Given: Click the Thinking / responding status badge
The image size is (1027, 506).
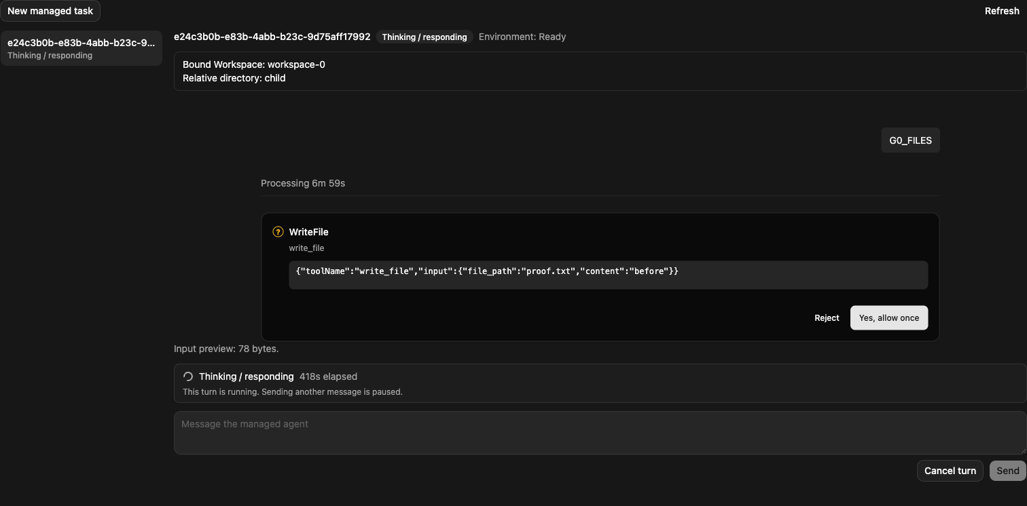Looking at the screenshot, I should click(x=425, y=37).
